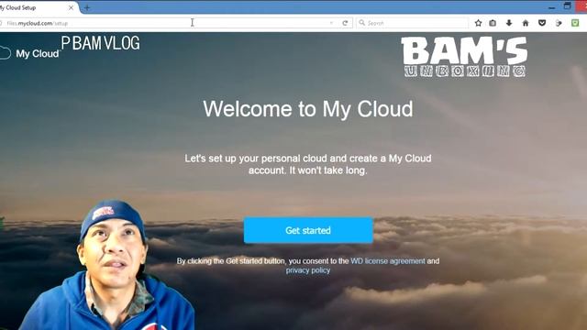Minimize the browser window

click(551, 7)
